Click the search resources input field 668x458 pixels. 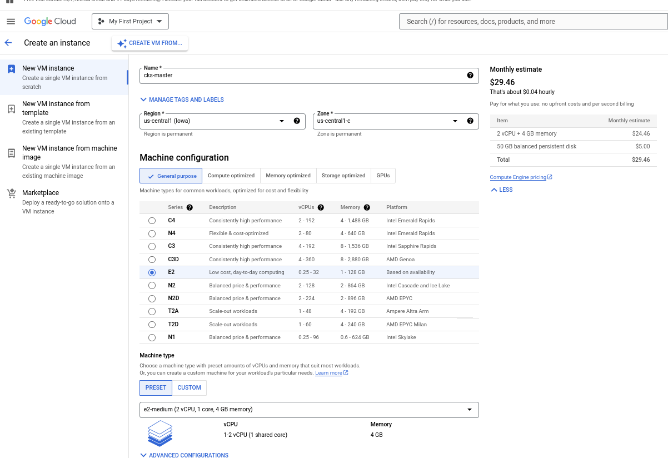(532, 22)
